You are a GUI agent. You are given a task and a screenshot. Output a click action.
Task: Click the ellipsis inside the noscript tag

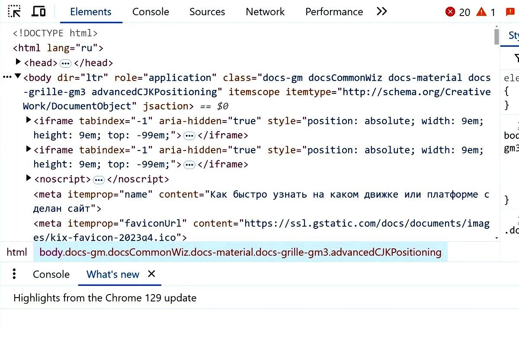pos(99,179)
